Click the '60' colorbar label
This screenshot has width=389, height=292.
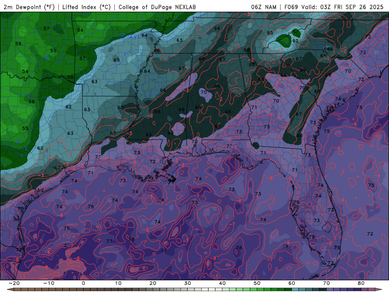pos(292,283)
